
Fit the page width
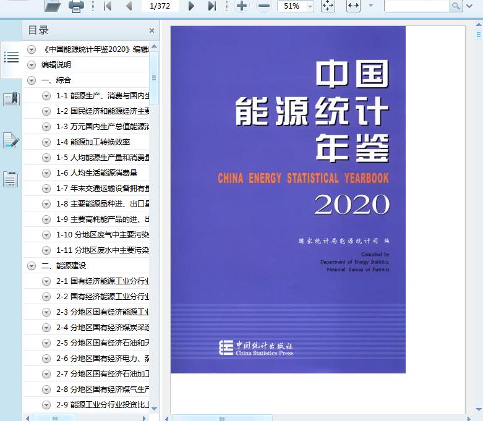[353, 6]
